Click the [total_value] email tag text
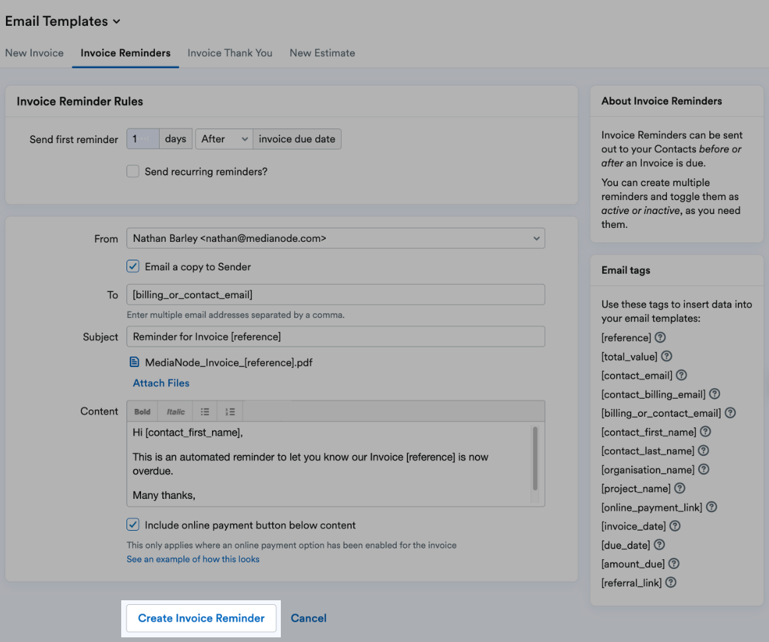The width and height of the screenshot is (769, 642). coord(629,356)
